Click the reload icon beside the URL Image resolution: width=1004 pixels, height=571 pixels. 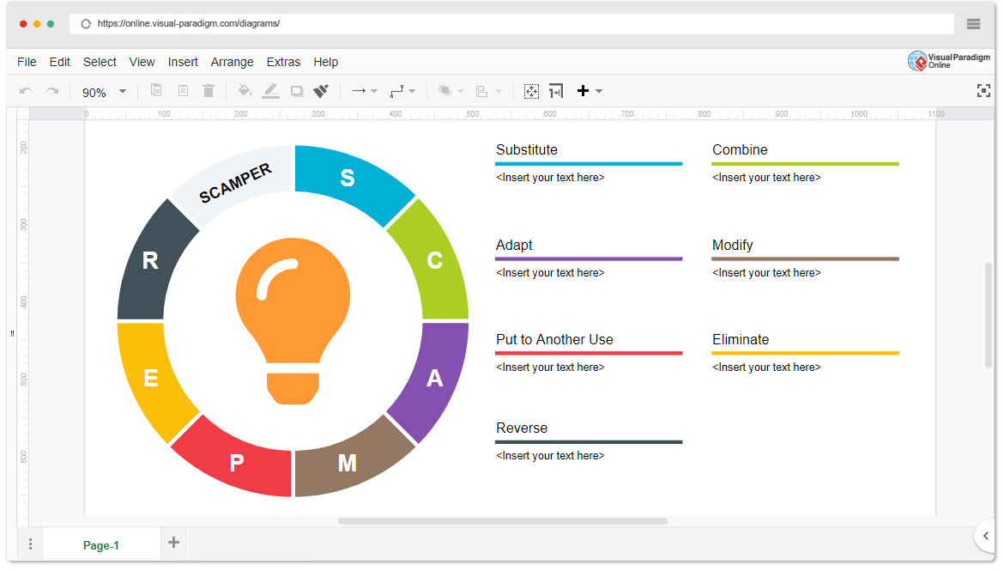tap(86, 24)
